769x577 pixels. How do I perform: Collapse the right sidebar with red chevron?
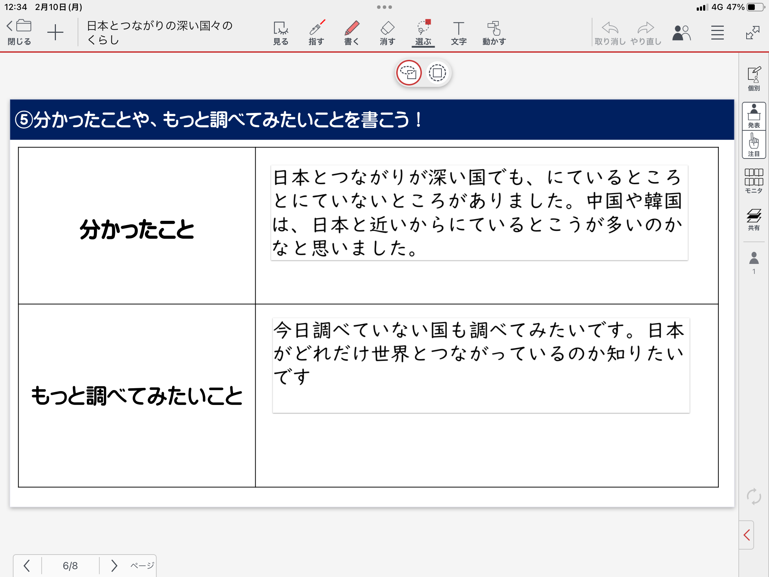point(747,535)
